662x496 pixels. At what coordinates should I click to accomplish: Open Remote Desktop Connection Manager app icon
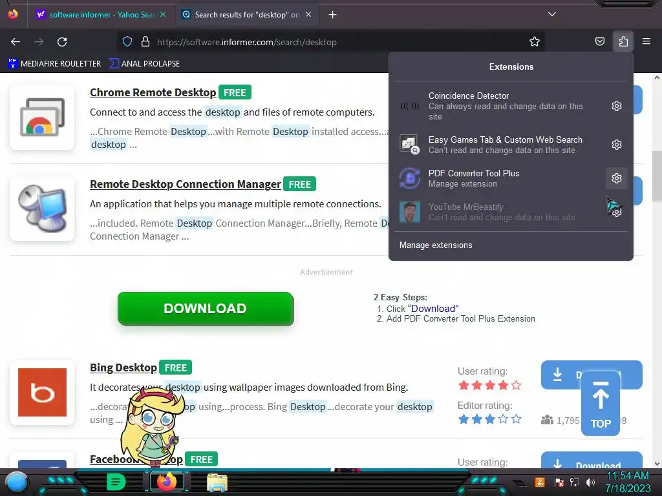point(42,209)
